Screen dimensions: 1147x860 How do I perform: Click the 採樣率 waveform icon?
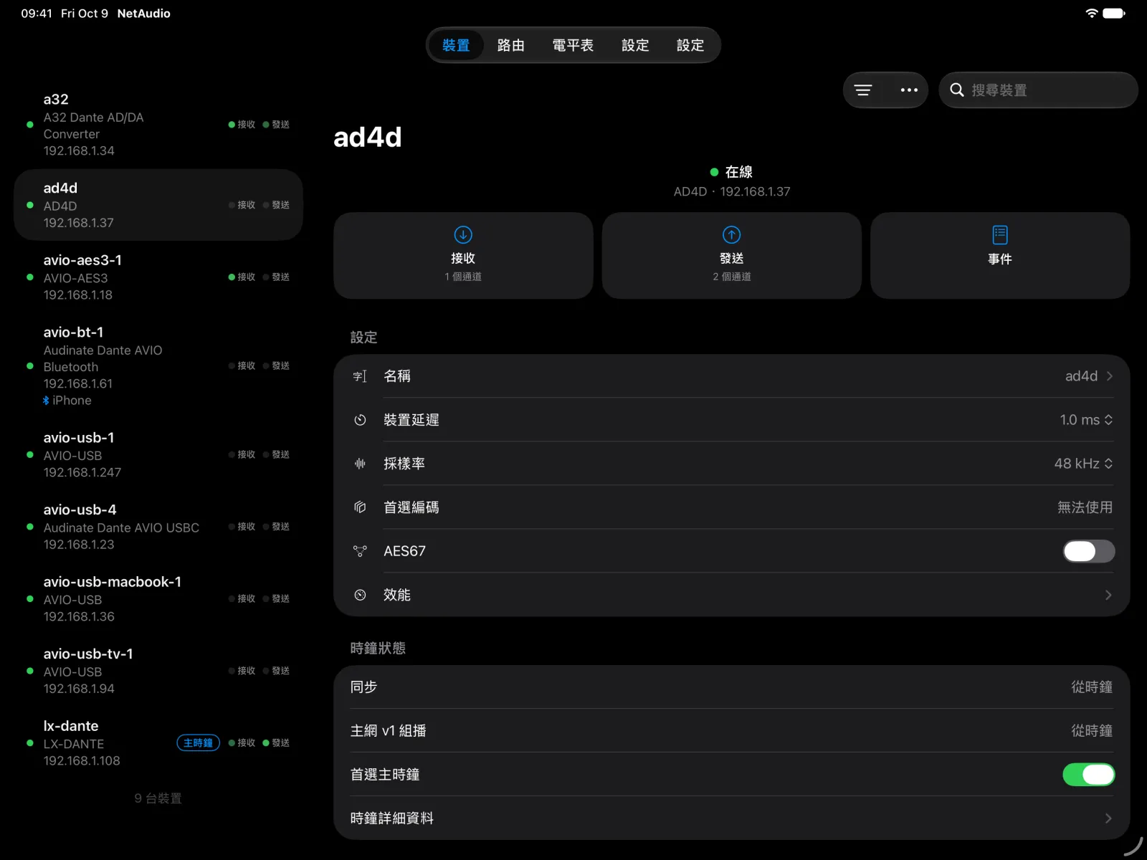(360, 464)
